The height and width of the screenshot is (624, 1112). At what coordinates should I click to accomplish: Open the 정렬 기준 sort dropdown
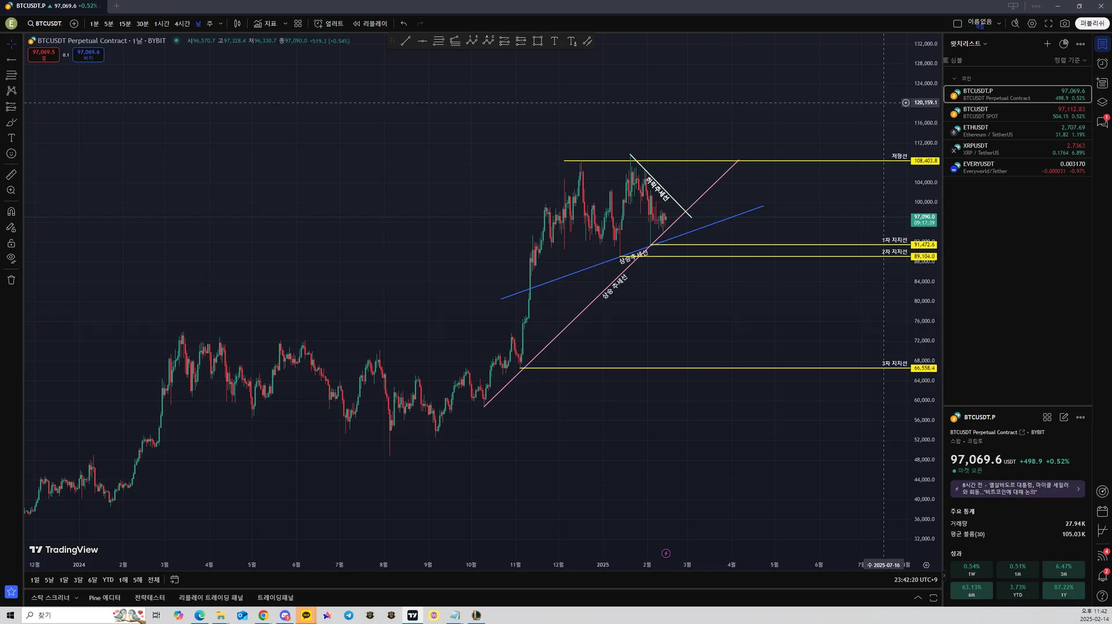(x=1070, y=60)
